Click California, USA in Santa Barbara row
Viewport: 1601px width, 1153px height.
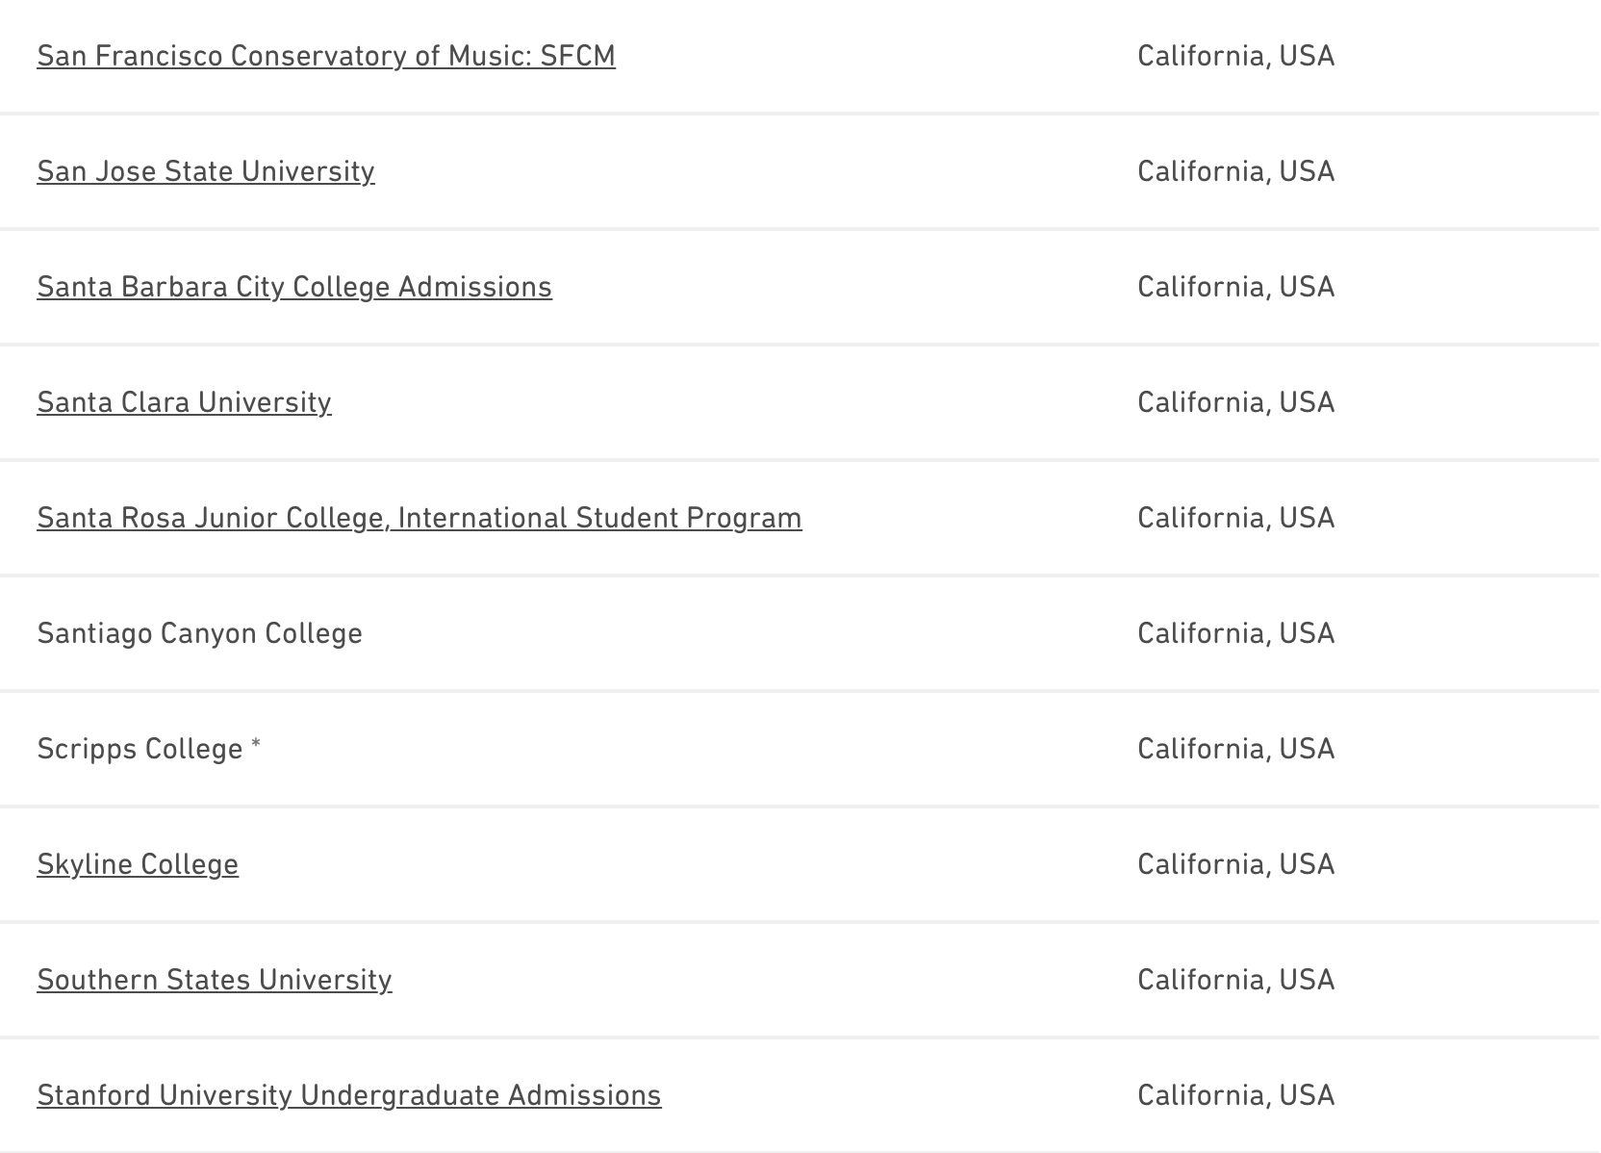click(1235, 287)
